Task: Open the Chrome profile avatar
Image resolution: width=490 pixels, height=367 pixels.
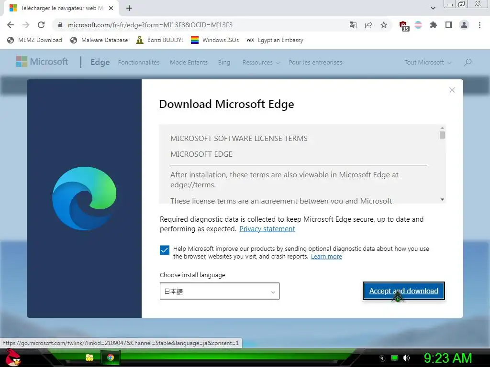Action: (x=464, y=25)
